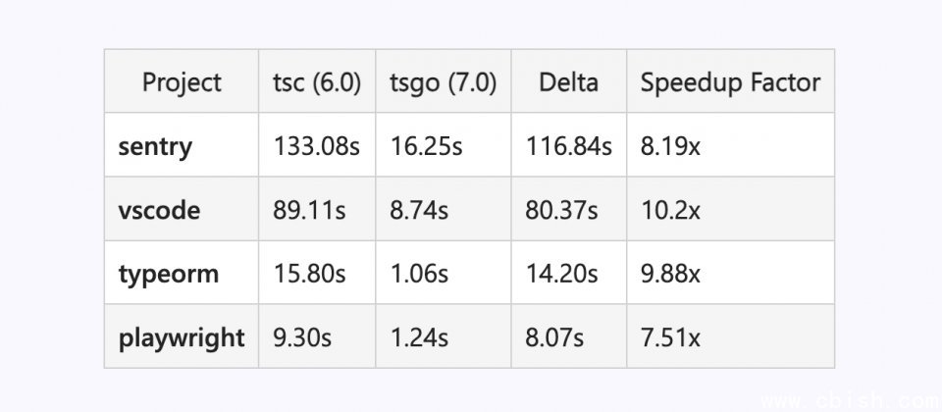Click the tsgo (7.0) column header
The height and width of the screenshot is (412, 942).
[x=443, y=82]
